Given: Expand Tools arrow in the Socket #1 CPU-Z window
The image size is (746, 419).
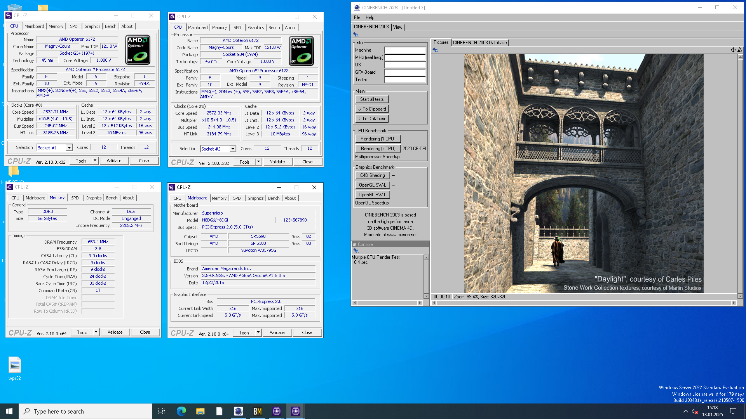Looking at the screenshot, I should tap(95, 161).
